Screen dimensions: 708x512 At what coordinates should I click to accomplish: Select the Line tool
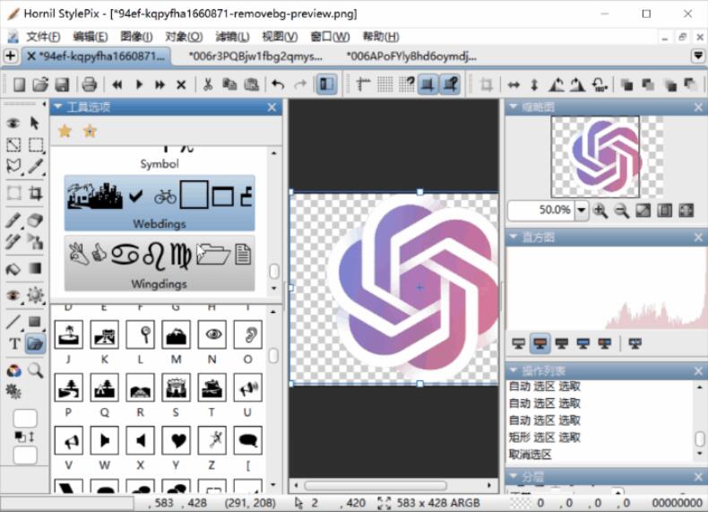tap(13, 322)
